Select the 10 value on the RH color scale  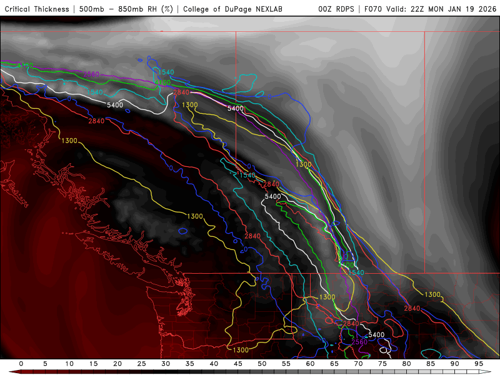(69, 364)
